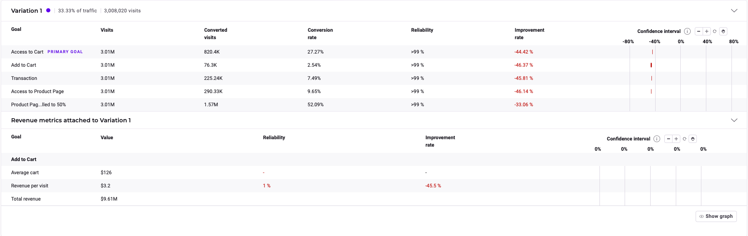Click the PRIMARY GOAL label
Screen dimensions: 748x236
(x=65, y=52)
